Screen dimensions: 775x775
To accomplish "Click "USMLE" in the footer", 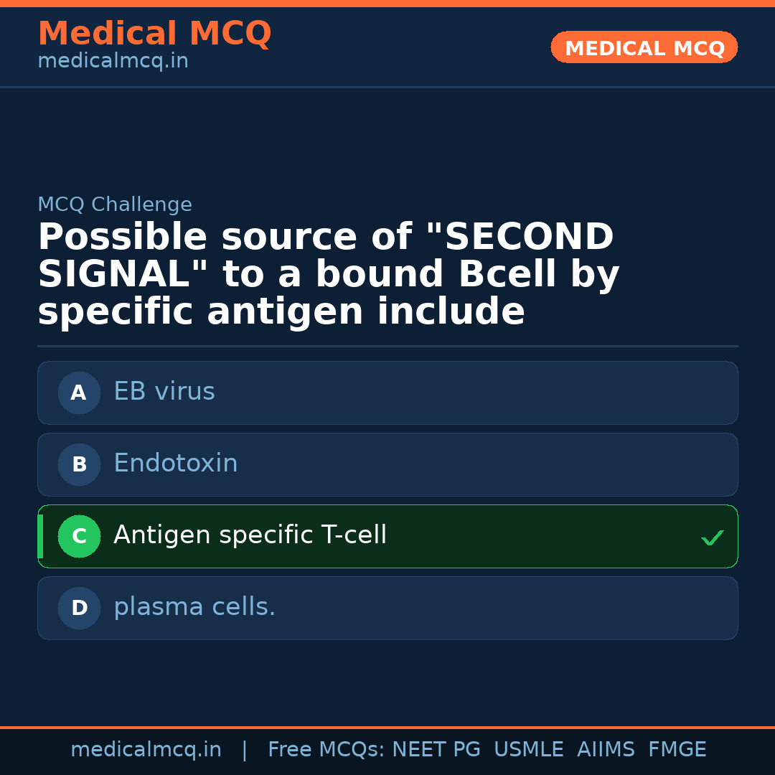I will pos(528,750).
